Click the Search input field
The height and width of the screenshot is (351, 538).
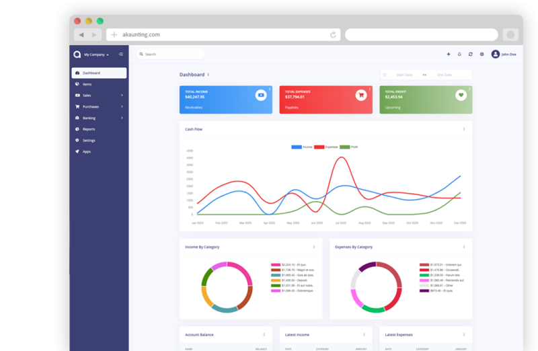171,54
